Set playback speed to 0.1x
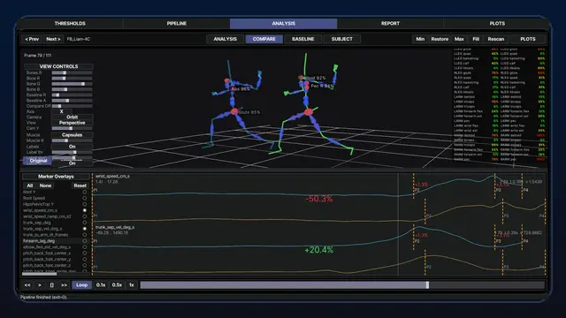The width and height of the screenshot is (566, 318). tap(101, 285)
